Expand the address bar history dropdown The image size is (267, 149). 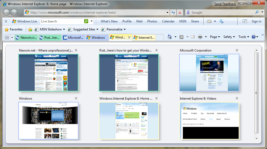(x=167, y=12)
